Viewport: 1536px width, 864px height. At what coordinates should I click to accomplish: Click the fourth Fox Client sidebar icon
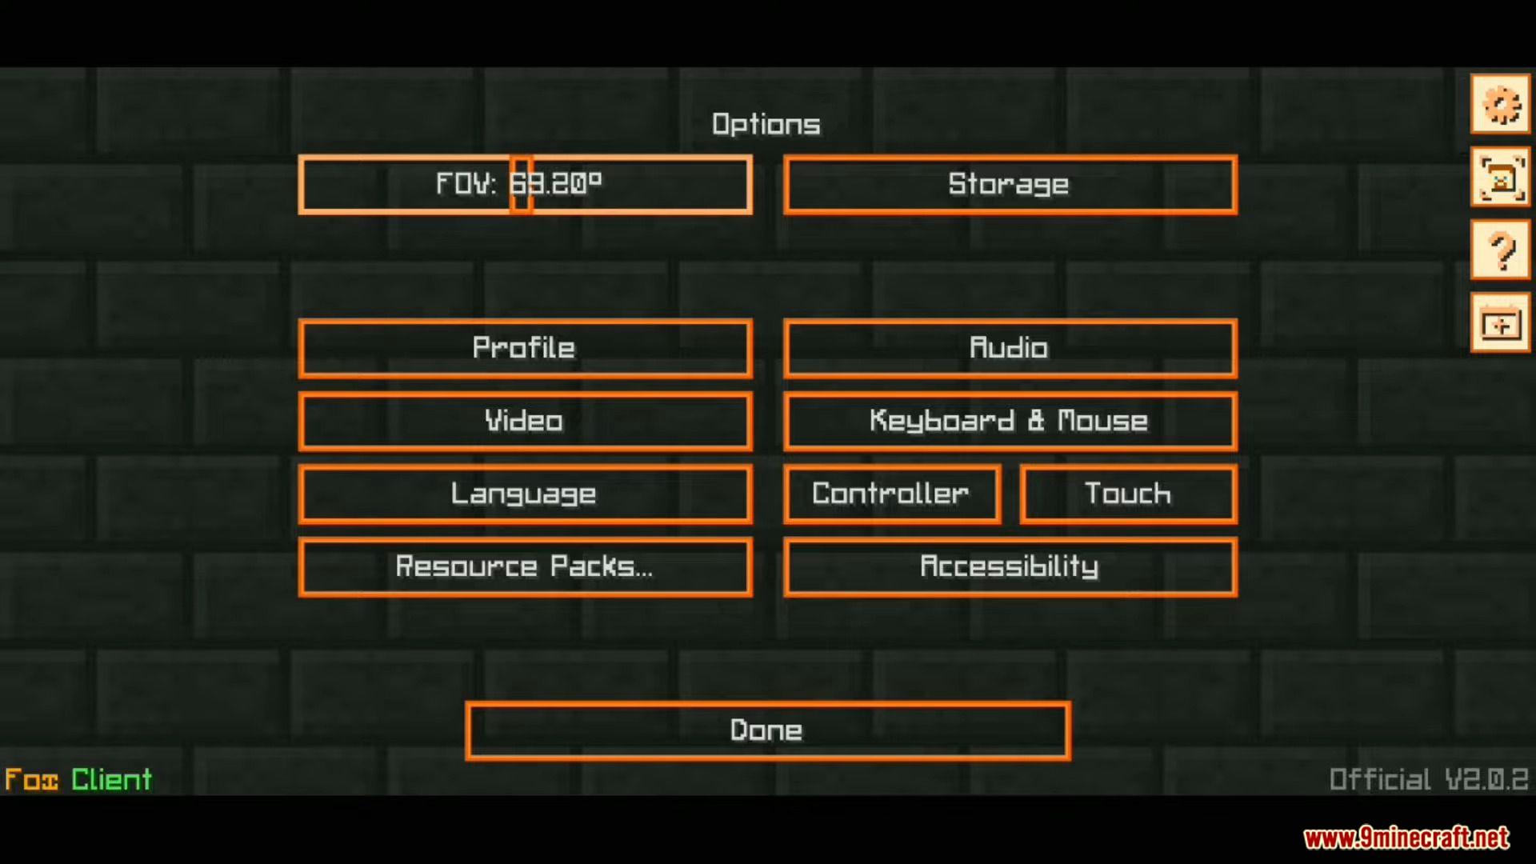point(1501,325)
